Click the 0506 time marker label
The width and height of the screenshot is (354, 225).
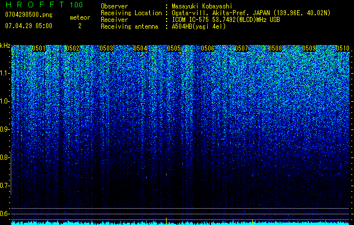pyautogui.click(x=208, y=48)
